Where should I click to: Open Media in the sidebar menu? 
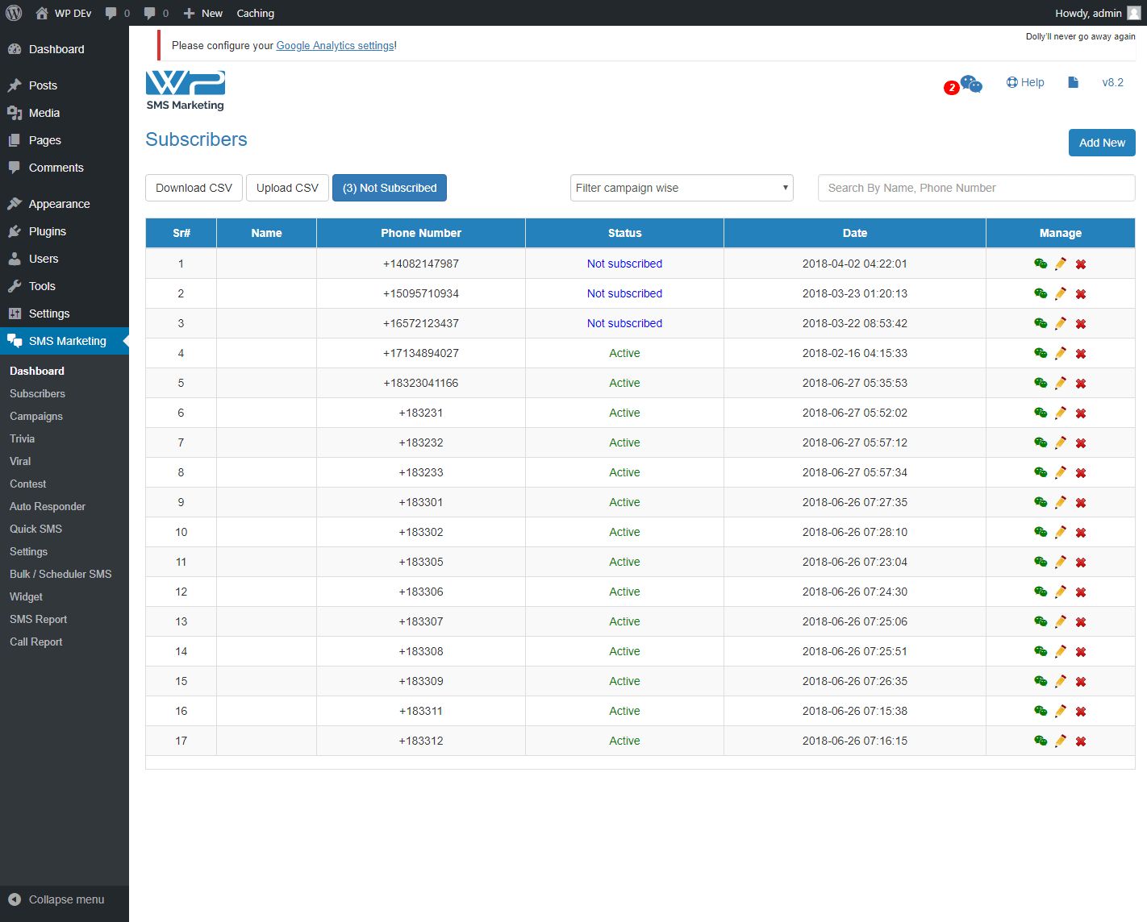point(44,113)
